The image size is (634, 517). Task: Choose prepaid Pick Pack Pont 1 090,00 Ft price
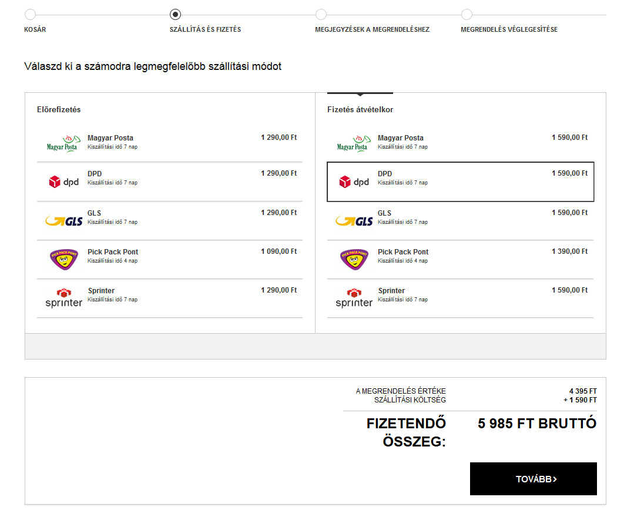[x=279, y=251]
